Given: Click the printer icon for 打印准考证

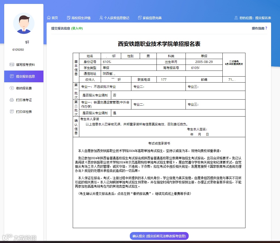Looking at the screenshot, I should pyautogui.click(x=12, y=100).
